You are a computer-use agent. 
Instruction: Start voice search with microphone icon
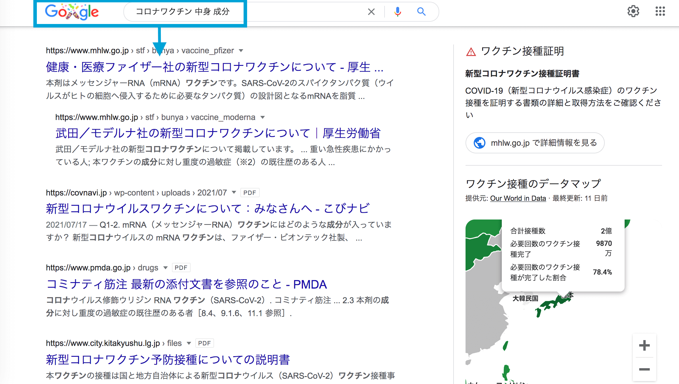[x=397, y=12]
